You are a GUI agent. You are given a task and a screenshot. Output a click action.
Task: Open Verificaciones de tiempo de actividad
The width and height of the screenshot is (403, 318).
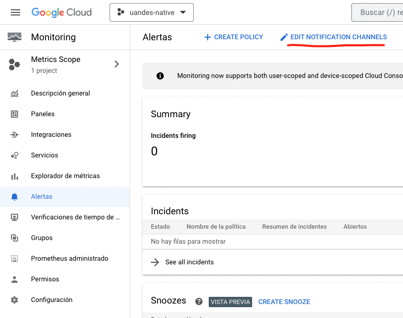pos(75,217)
